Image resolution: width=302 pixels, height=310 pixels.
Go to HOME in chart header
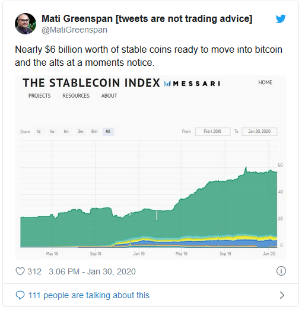pos(265,82)
